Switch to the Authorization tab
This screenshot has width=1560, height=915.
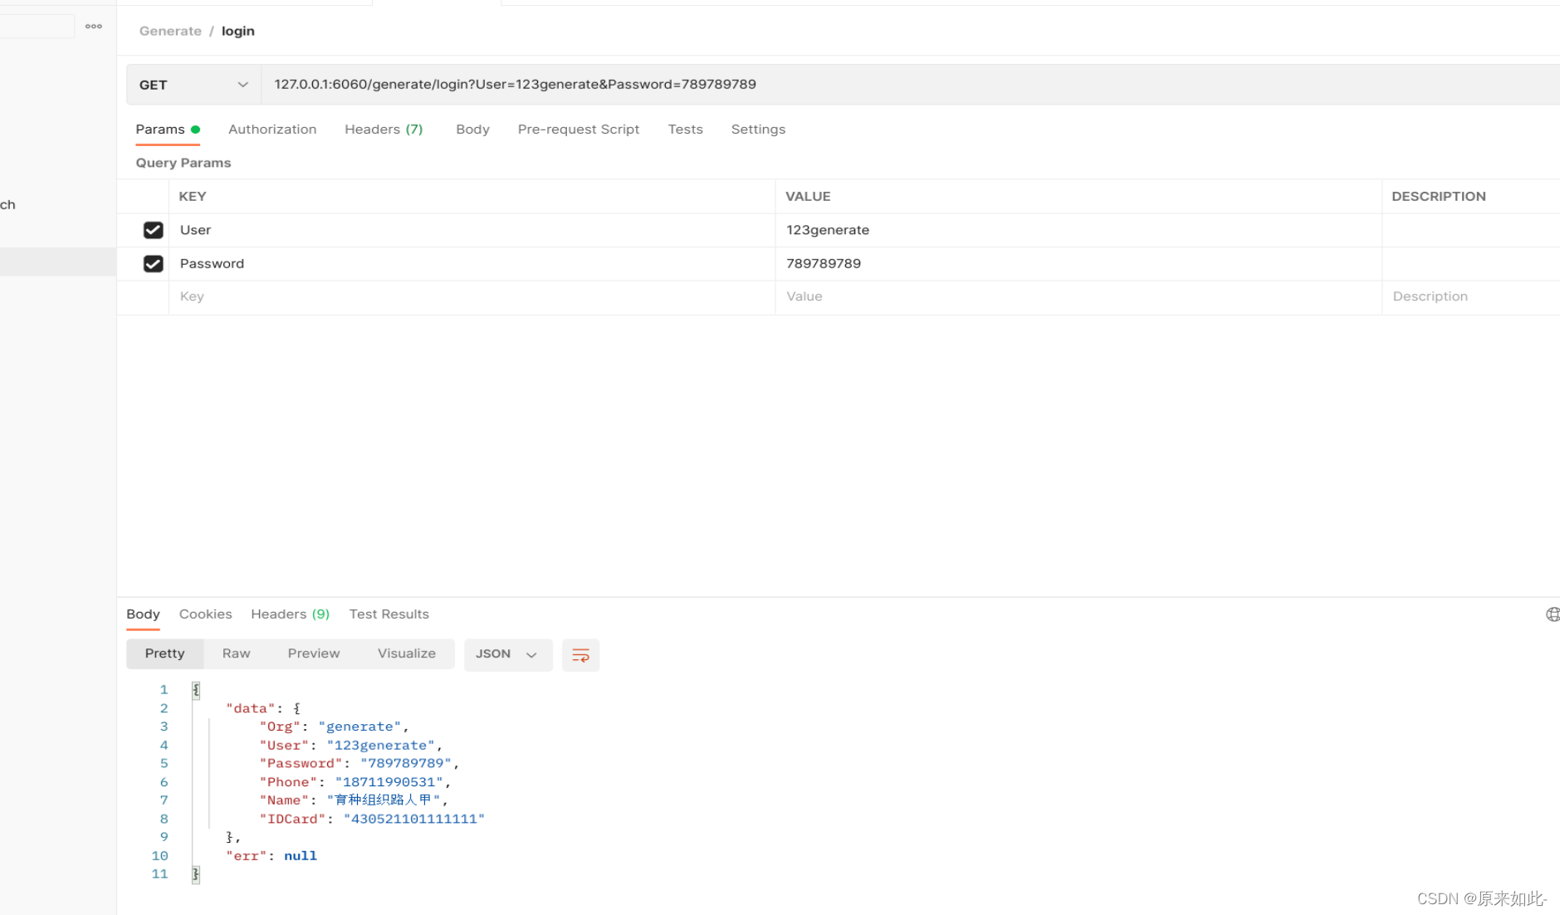tap(272, 130)
